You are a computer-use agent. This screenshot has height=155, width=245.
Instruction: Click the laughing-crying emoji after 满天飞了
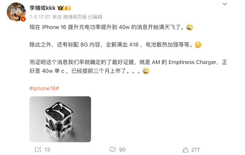pyautogui.click(x=189, y=27)
